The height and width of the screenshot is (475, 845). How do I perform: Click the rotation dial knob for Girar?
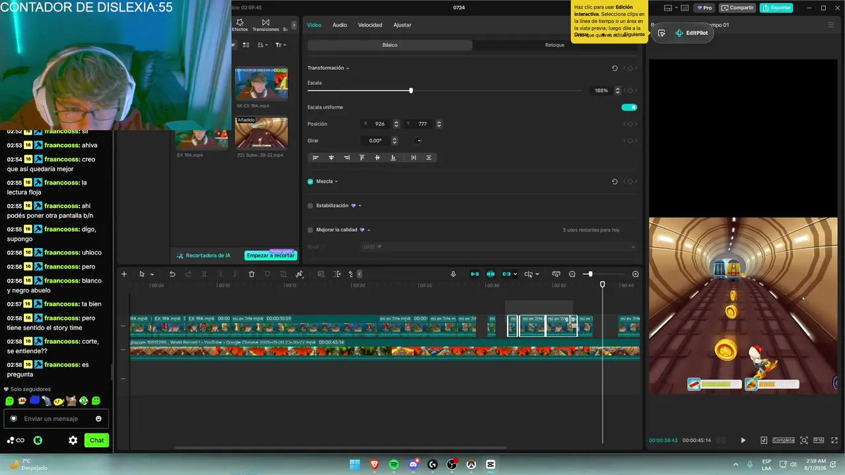tap(419, 141)
